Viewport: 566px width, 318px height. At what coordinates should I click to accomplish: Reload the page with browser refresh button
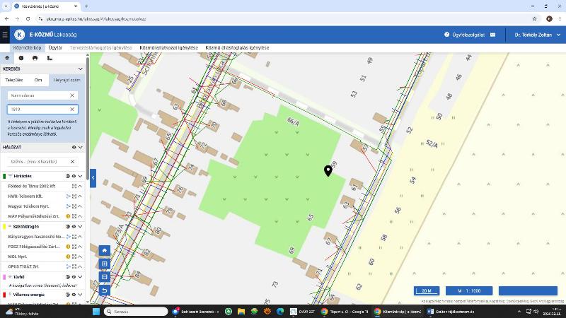pyautogui.click(x=28, y=19)
